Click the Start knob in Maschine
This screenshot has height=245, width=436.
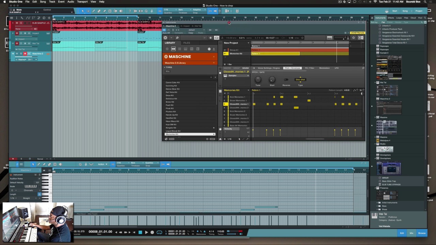pos(272,80)
